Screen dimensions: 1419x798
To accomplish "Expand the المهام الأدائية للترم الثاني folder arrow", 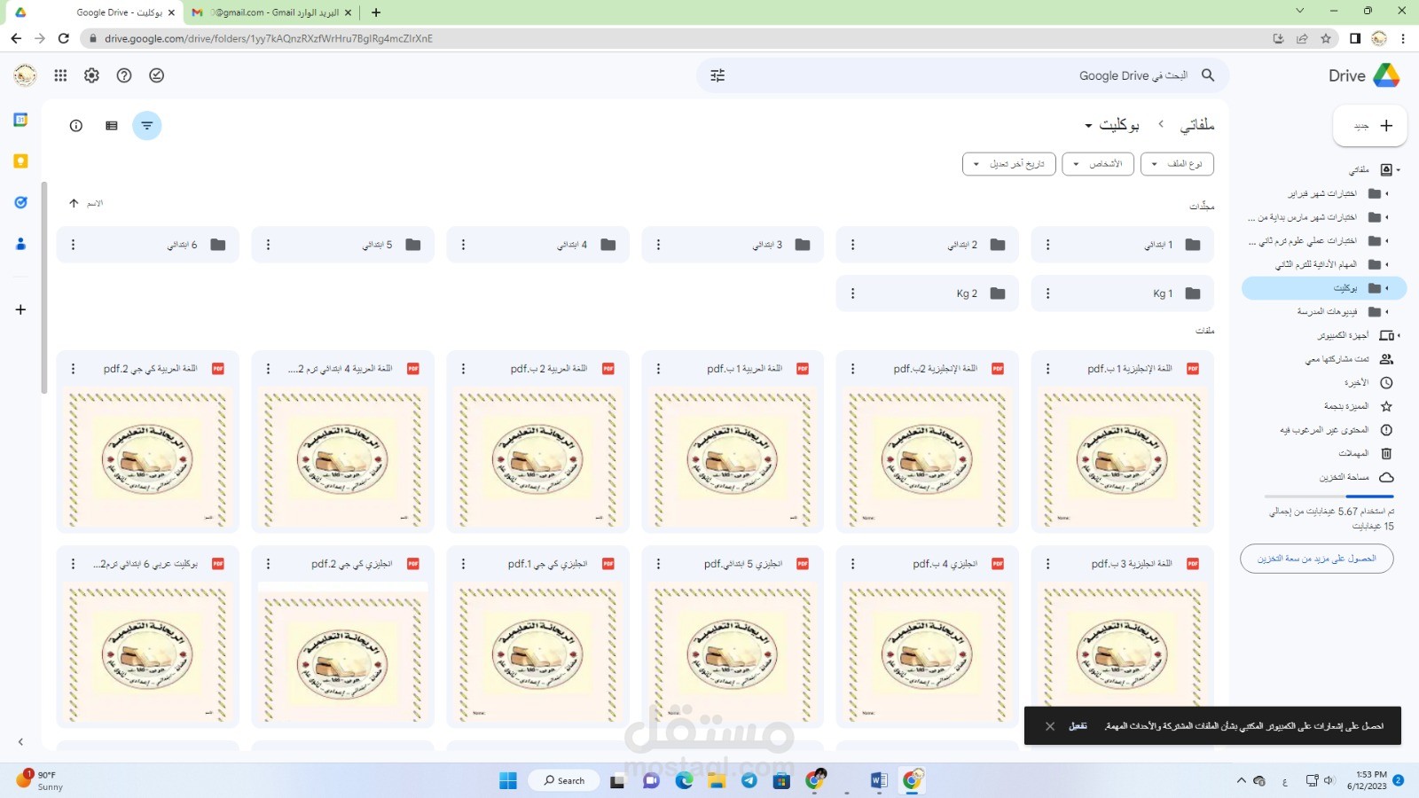I will tap(1387, 264).
